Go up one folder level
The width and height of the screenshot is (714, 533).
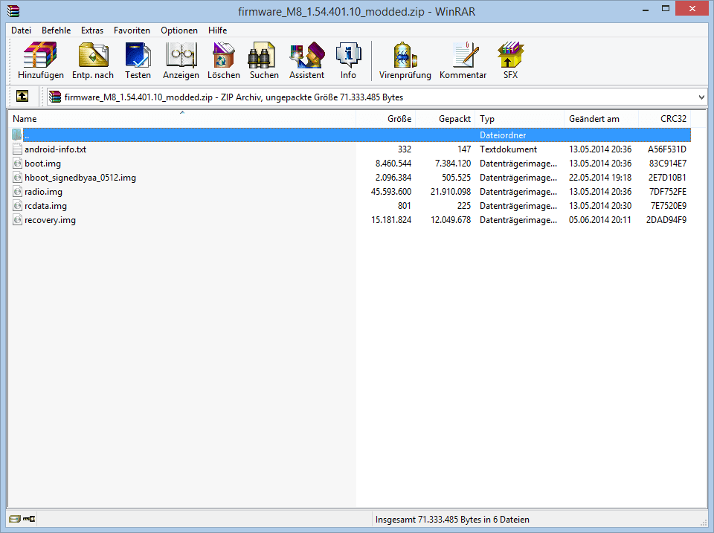click(22, 96)
